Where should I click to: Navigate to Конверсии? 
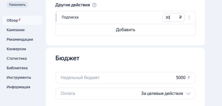pos(16,49)
